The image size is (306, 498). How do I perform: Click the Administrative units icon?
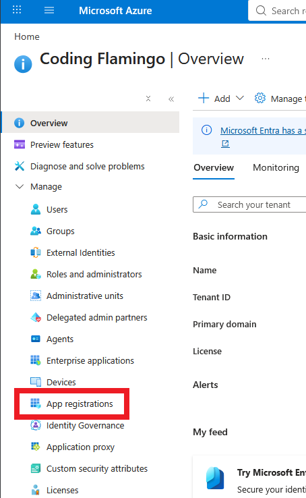point(36,296)
